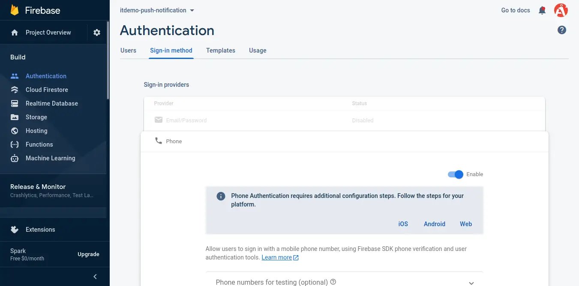Click the Upgrade plan button

88,254
